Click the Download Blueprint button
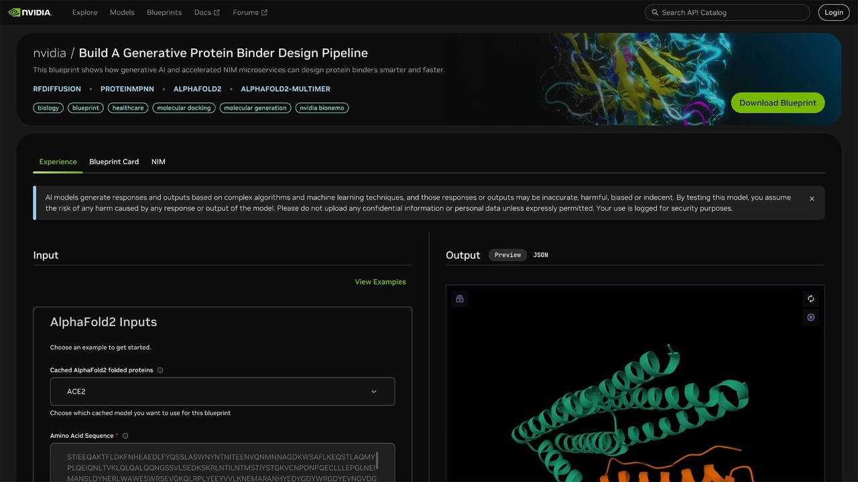This screenshot has height=482, width=858. 778,103
